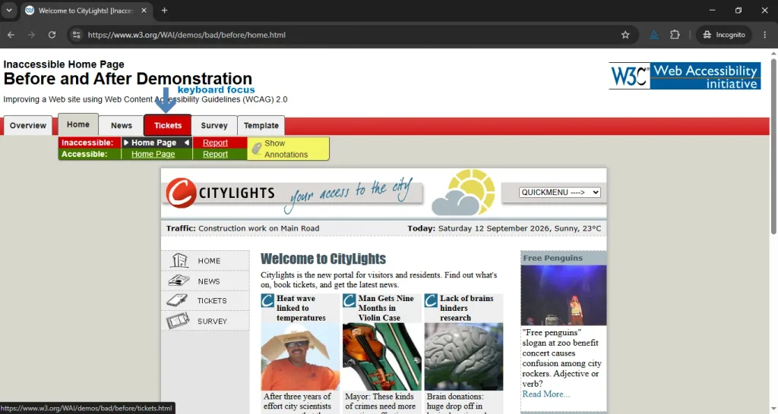Open the Template tab

pos(261,125)
